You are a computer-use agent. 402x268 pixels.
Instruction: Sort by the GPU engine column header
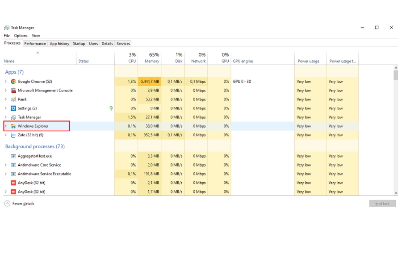tap(263, 58)
